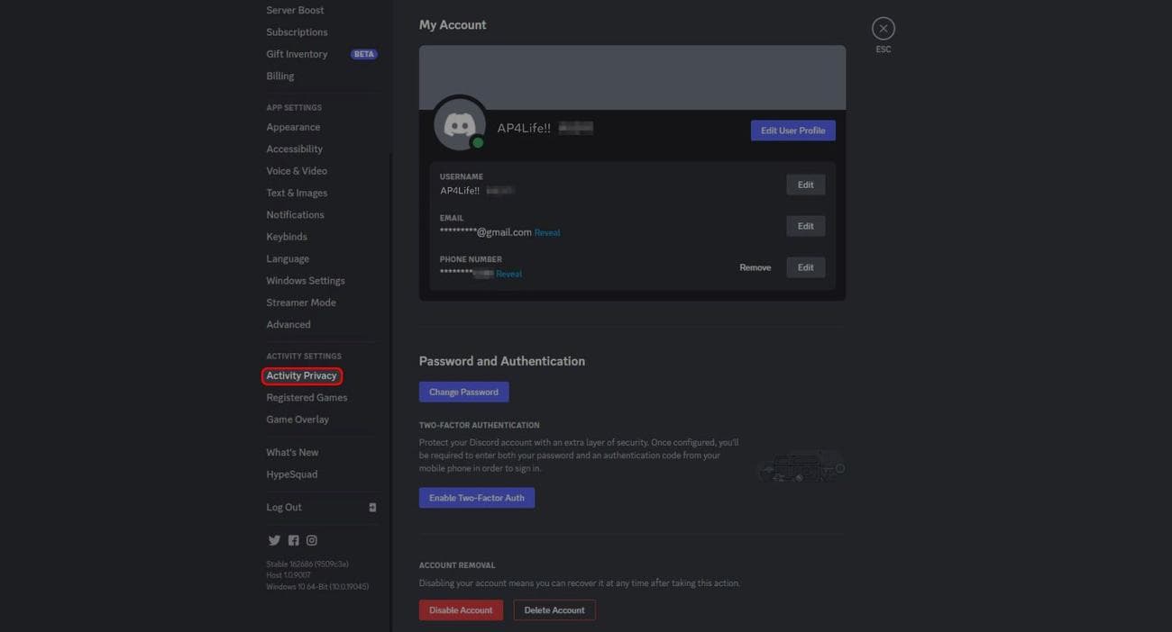Reveal the hidden phone number
The image size is (1172, 632).
click(508, 274)
